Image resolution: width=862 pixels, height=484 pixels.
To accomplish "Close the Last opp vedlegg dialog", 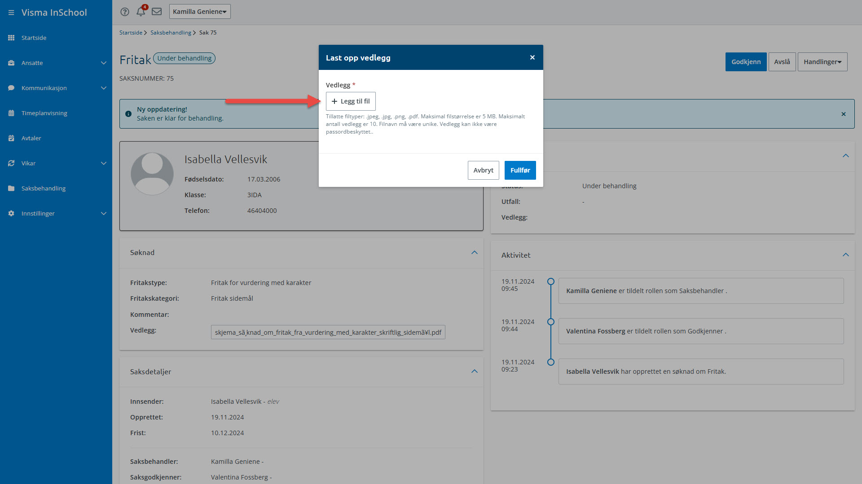I will (532, 57).
